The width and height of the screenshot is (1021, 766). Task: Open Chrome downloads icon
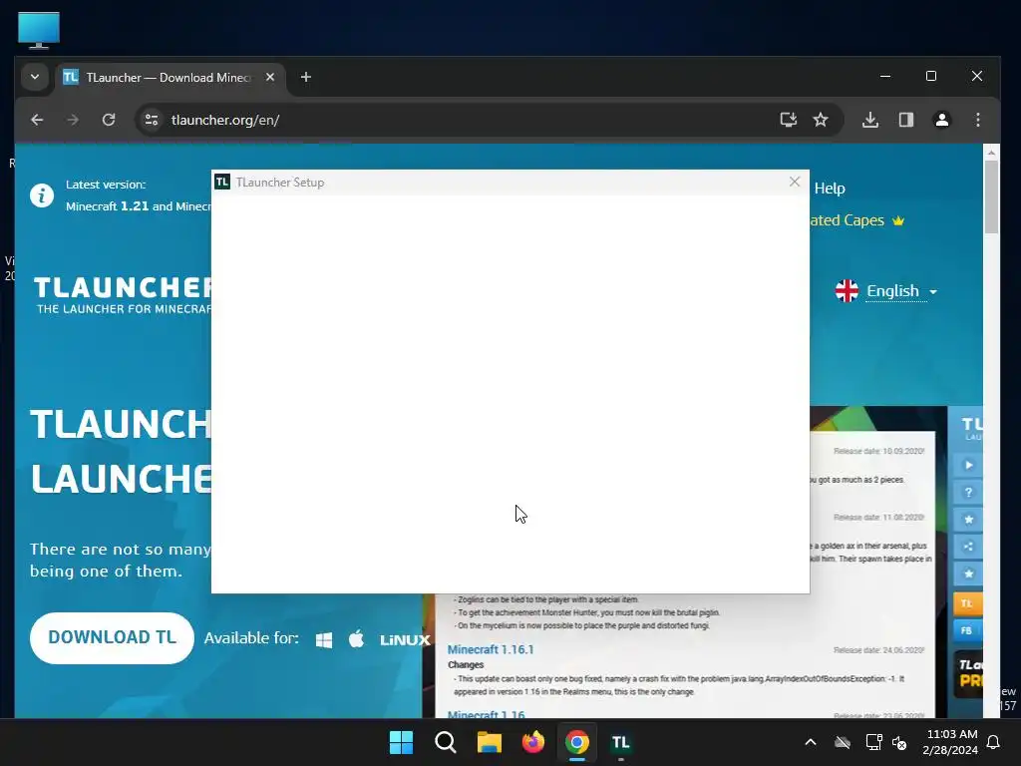click(x=870, y=120)
